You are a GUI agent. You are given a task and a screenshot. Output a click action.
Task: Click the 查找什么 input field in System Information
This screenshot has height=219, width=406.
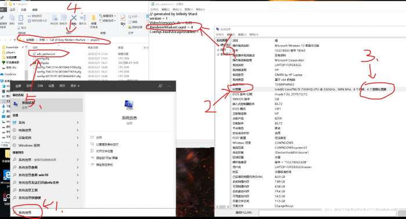click(328, 213)
